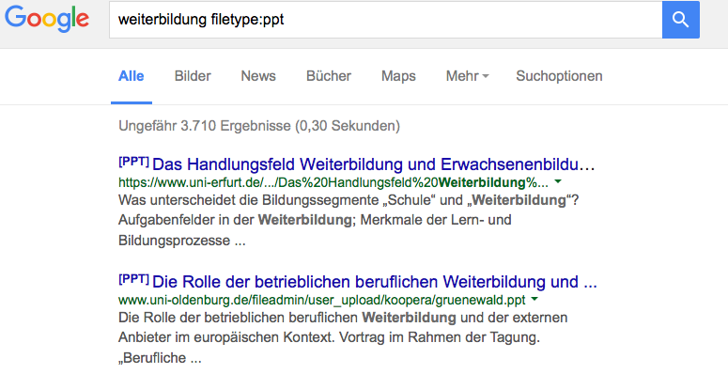
Task: Click the [PPT] tag of 'Die Rolle' result
Action: [133, 279]
